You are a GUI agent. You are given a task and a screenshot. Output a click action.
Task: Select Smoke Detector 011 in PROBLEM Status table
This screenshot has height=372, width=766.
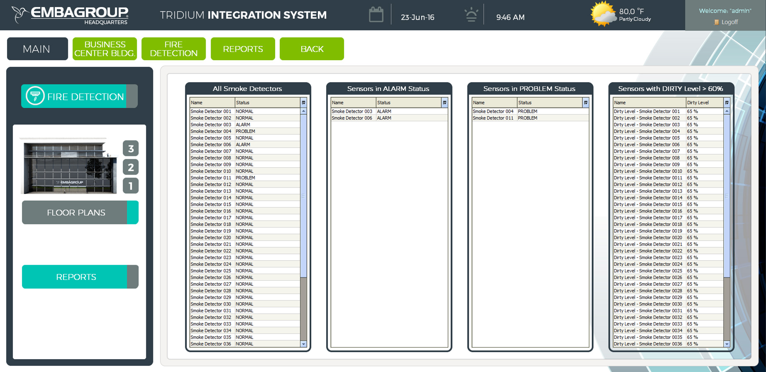(x=530, y=118)
